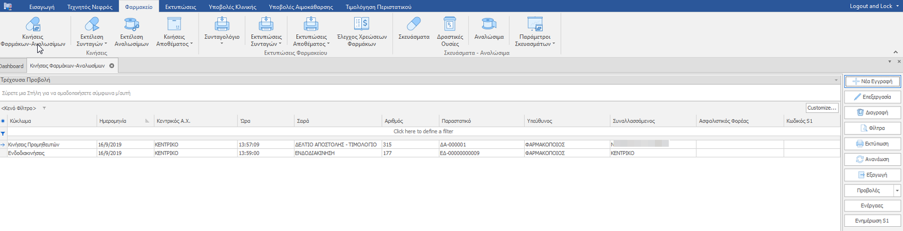
Task: Click Έλεγχος Χρεώσεων Φαρμάκων icon
Action: coord(361,25)
